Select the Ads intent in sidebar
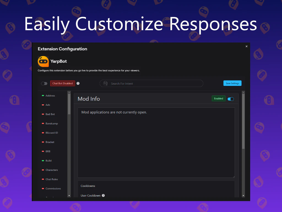Viewport: 282px width, 212px height. click(x=48, y=105)
